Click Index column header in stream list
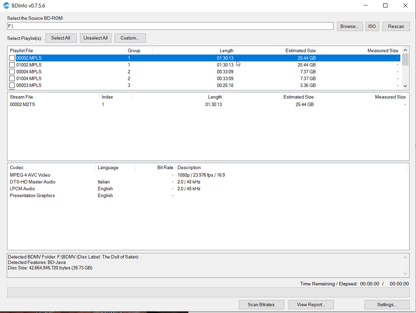This screenshot has width=416, height=313. [116, 97]
